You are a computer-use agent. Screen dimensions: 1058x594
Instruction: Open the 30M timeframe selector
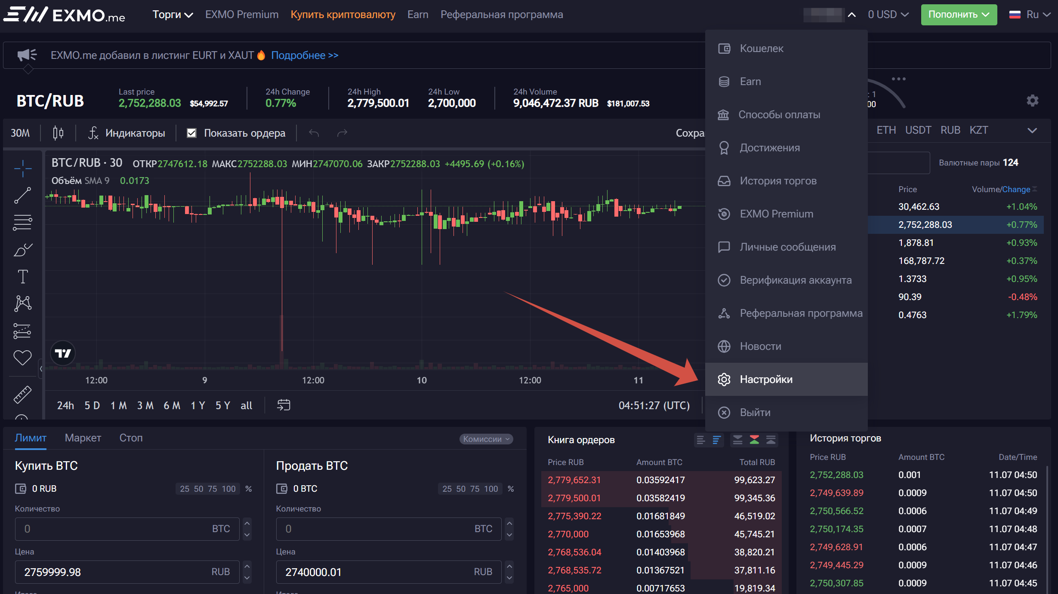[20, 133]
